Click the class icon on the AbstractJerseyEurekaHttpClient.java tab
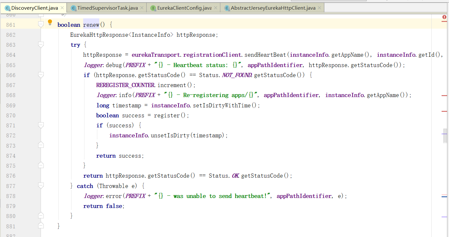The height and width of the screenshot is (237, 449). [227, 8]
